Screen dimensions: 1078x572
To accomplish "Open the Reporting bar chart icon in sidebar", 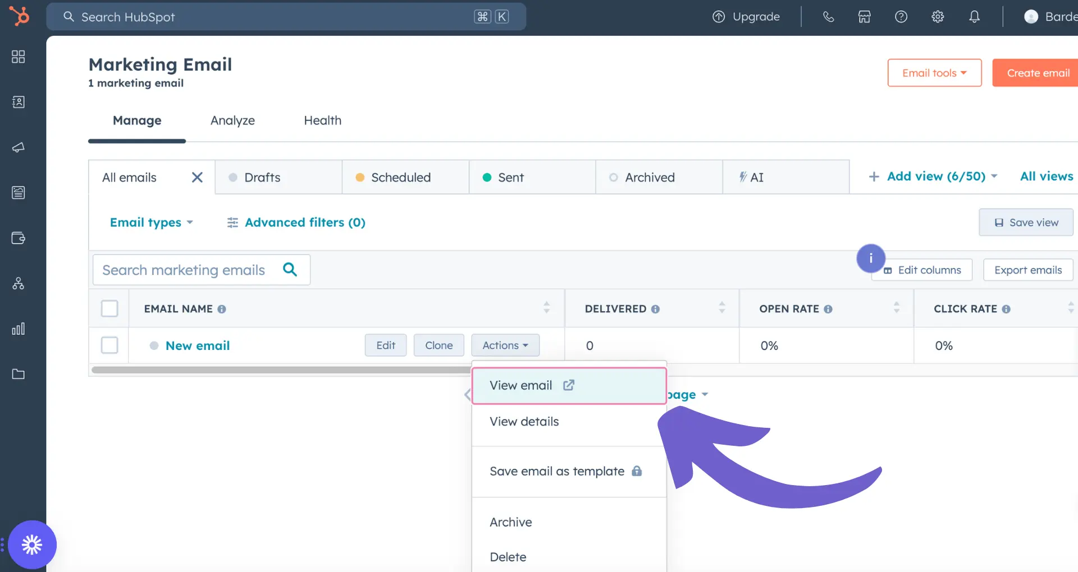I will click(19, 329).
